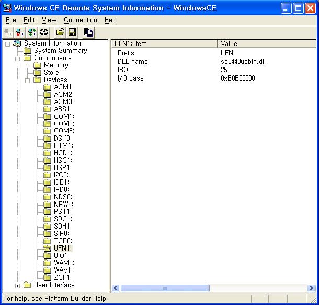Viewport: 319px width, 305px height.
Task: Select the COM3: device
Action: coord(64,123)
